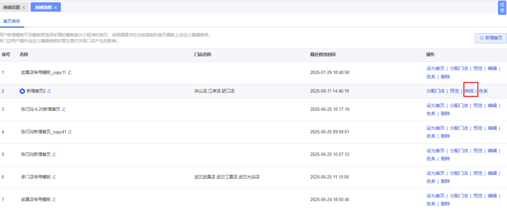Click 分配门店 in row 5 张巧玲新增首页
Screen dimensions: 507x210
459,151
